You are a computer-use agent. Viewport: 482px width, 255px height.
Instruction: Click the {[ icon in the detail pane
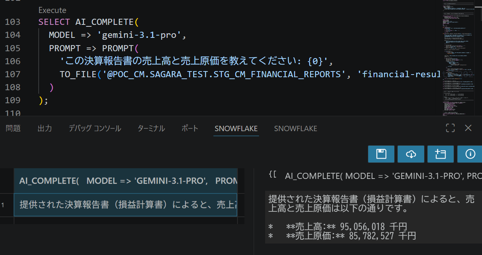coord(273,175)
